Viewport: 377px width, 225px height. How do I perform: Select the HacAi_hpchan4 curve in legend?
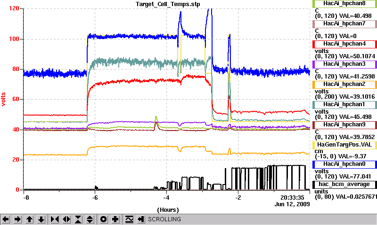(x=344, y=44)
